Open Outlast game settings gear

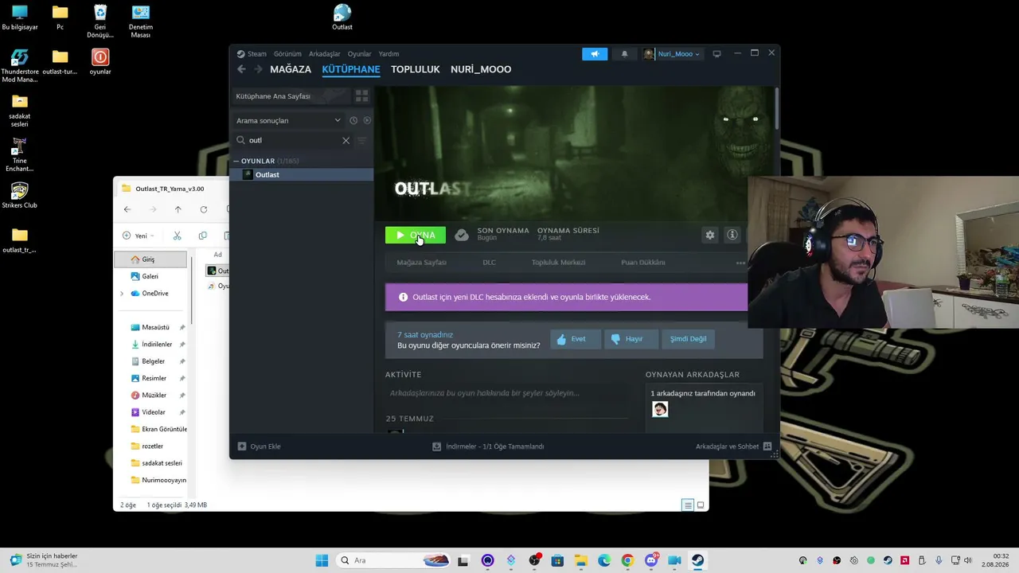coord(710,235)
